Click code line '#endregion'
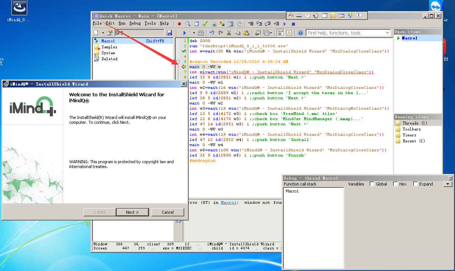The height and width of the screenshot is (271, 455). click(202, 160)
